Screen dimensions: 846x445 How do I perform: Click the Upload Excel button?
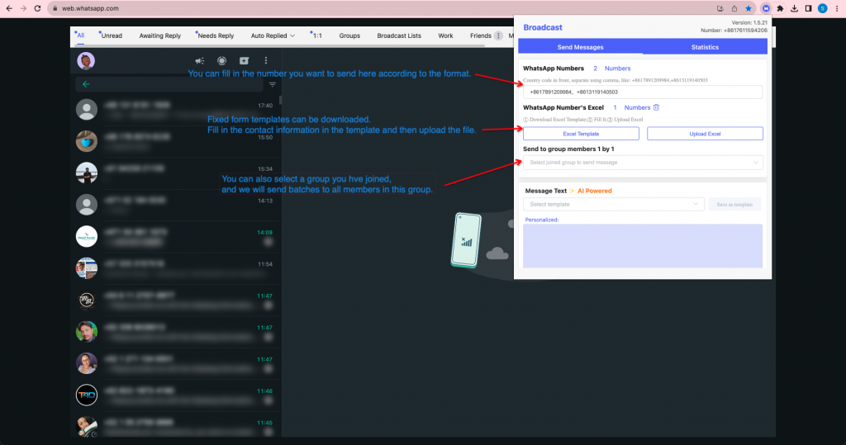(705, 134)
